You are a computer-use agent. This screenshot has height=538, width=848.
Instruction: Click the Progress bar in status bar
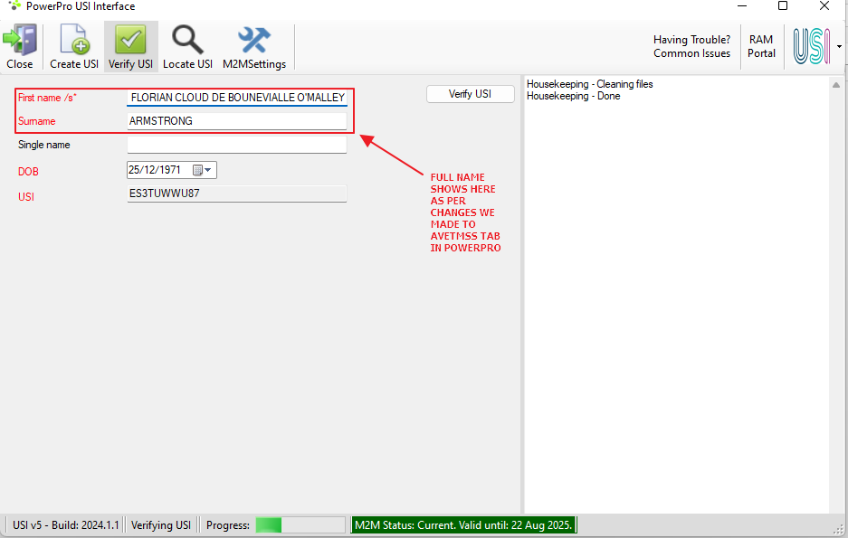[x=300, y=525]
